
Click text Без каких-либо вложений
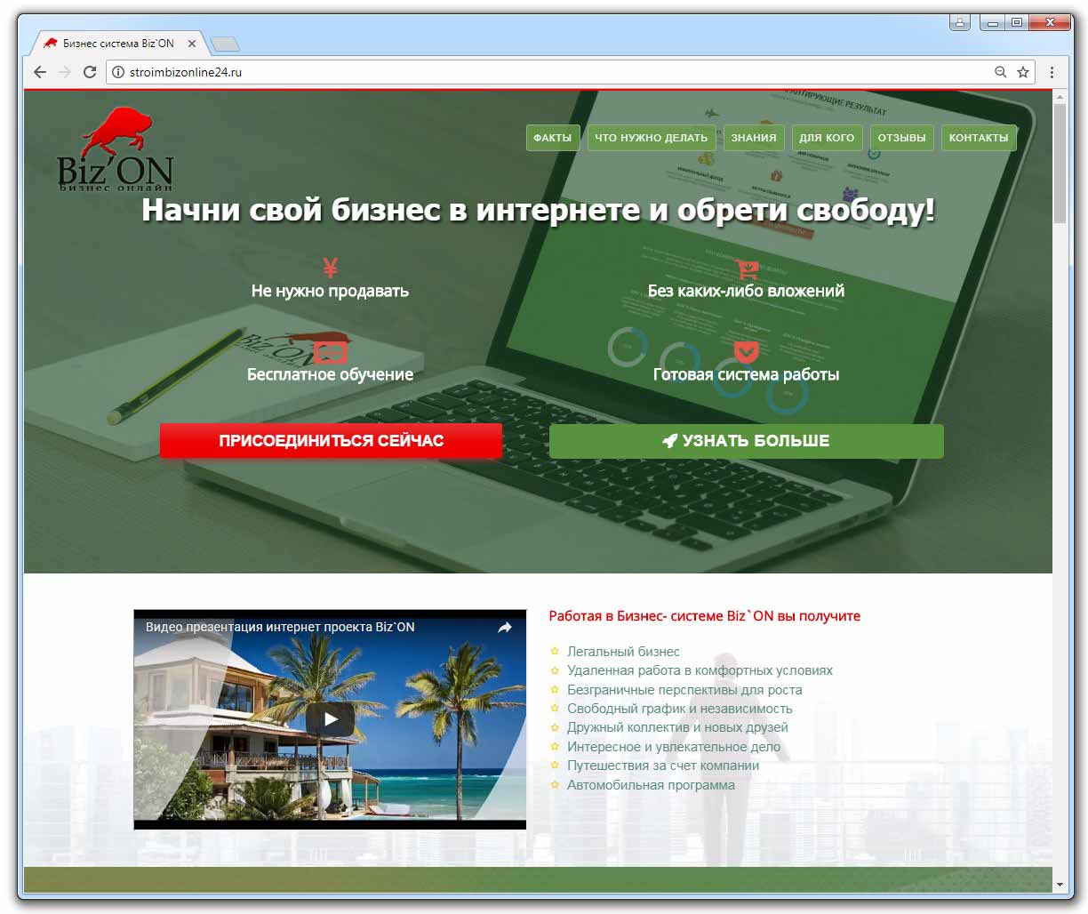click(x=746, y=291)
